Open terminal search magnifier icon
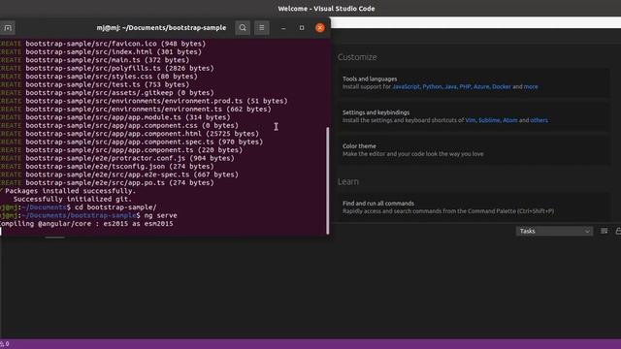Screen dimensions: 621x349 click(243, 28)
